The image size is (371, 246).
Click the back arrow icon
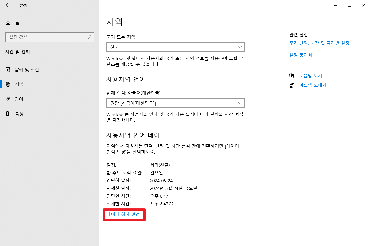click(x=8, y=5)
